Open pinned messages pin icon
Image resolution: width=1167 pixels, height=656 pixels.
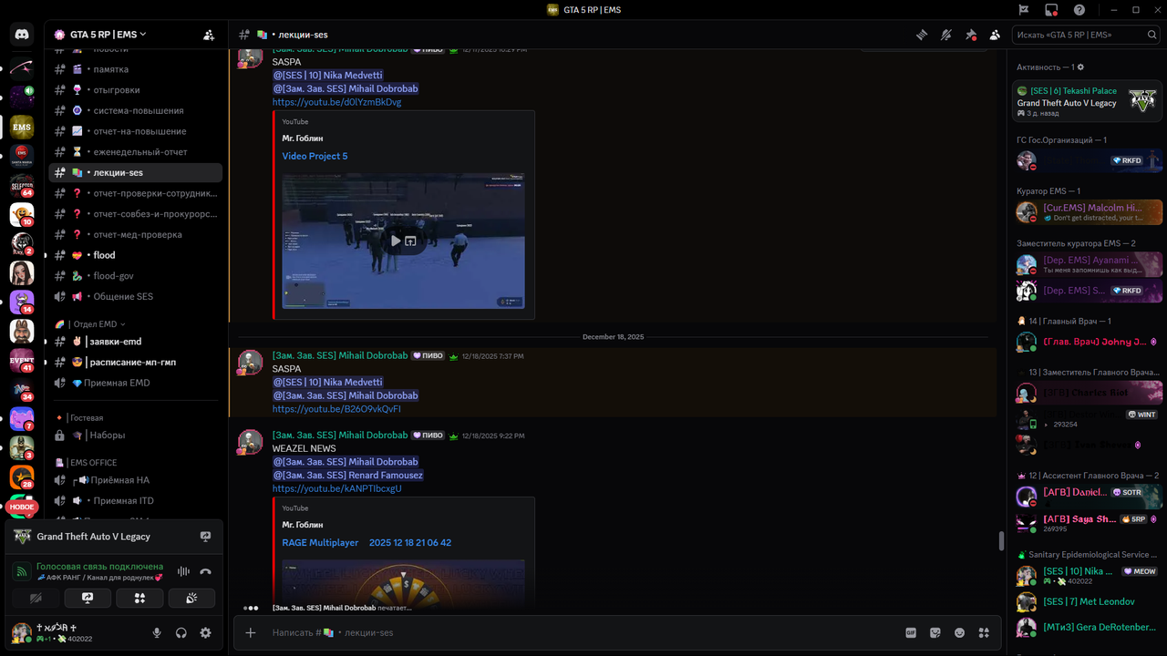(x=971, y=35)
